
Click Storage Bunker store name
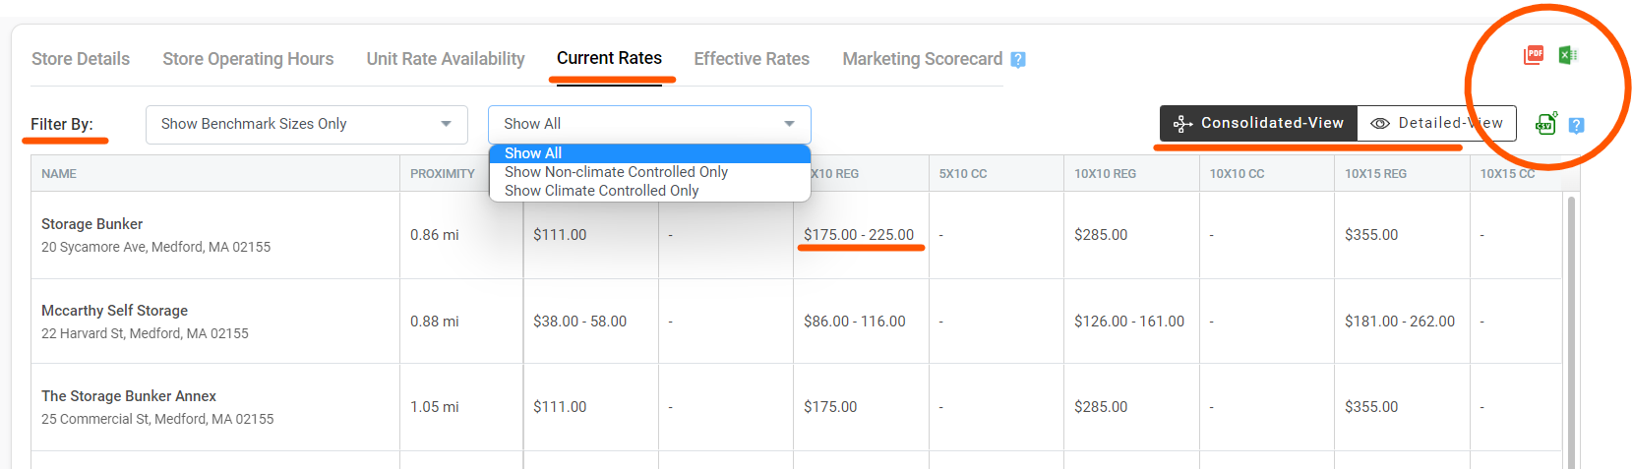tap(91, 224)
